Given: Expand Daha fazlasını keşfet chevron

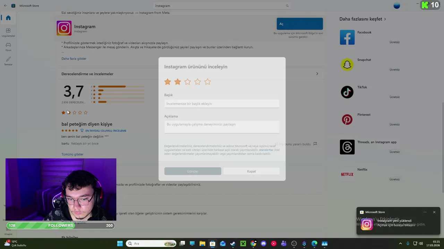Looking at the screenshot, I should pos(385,19).
